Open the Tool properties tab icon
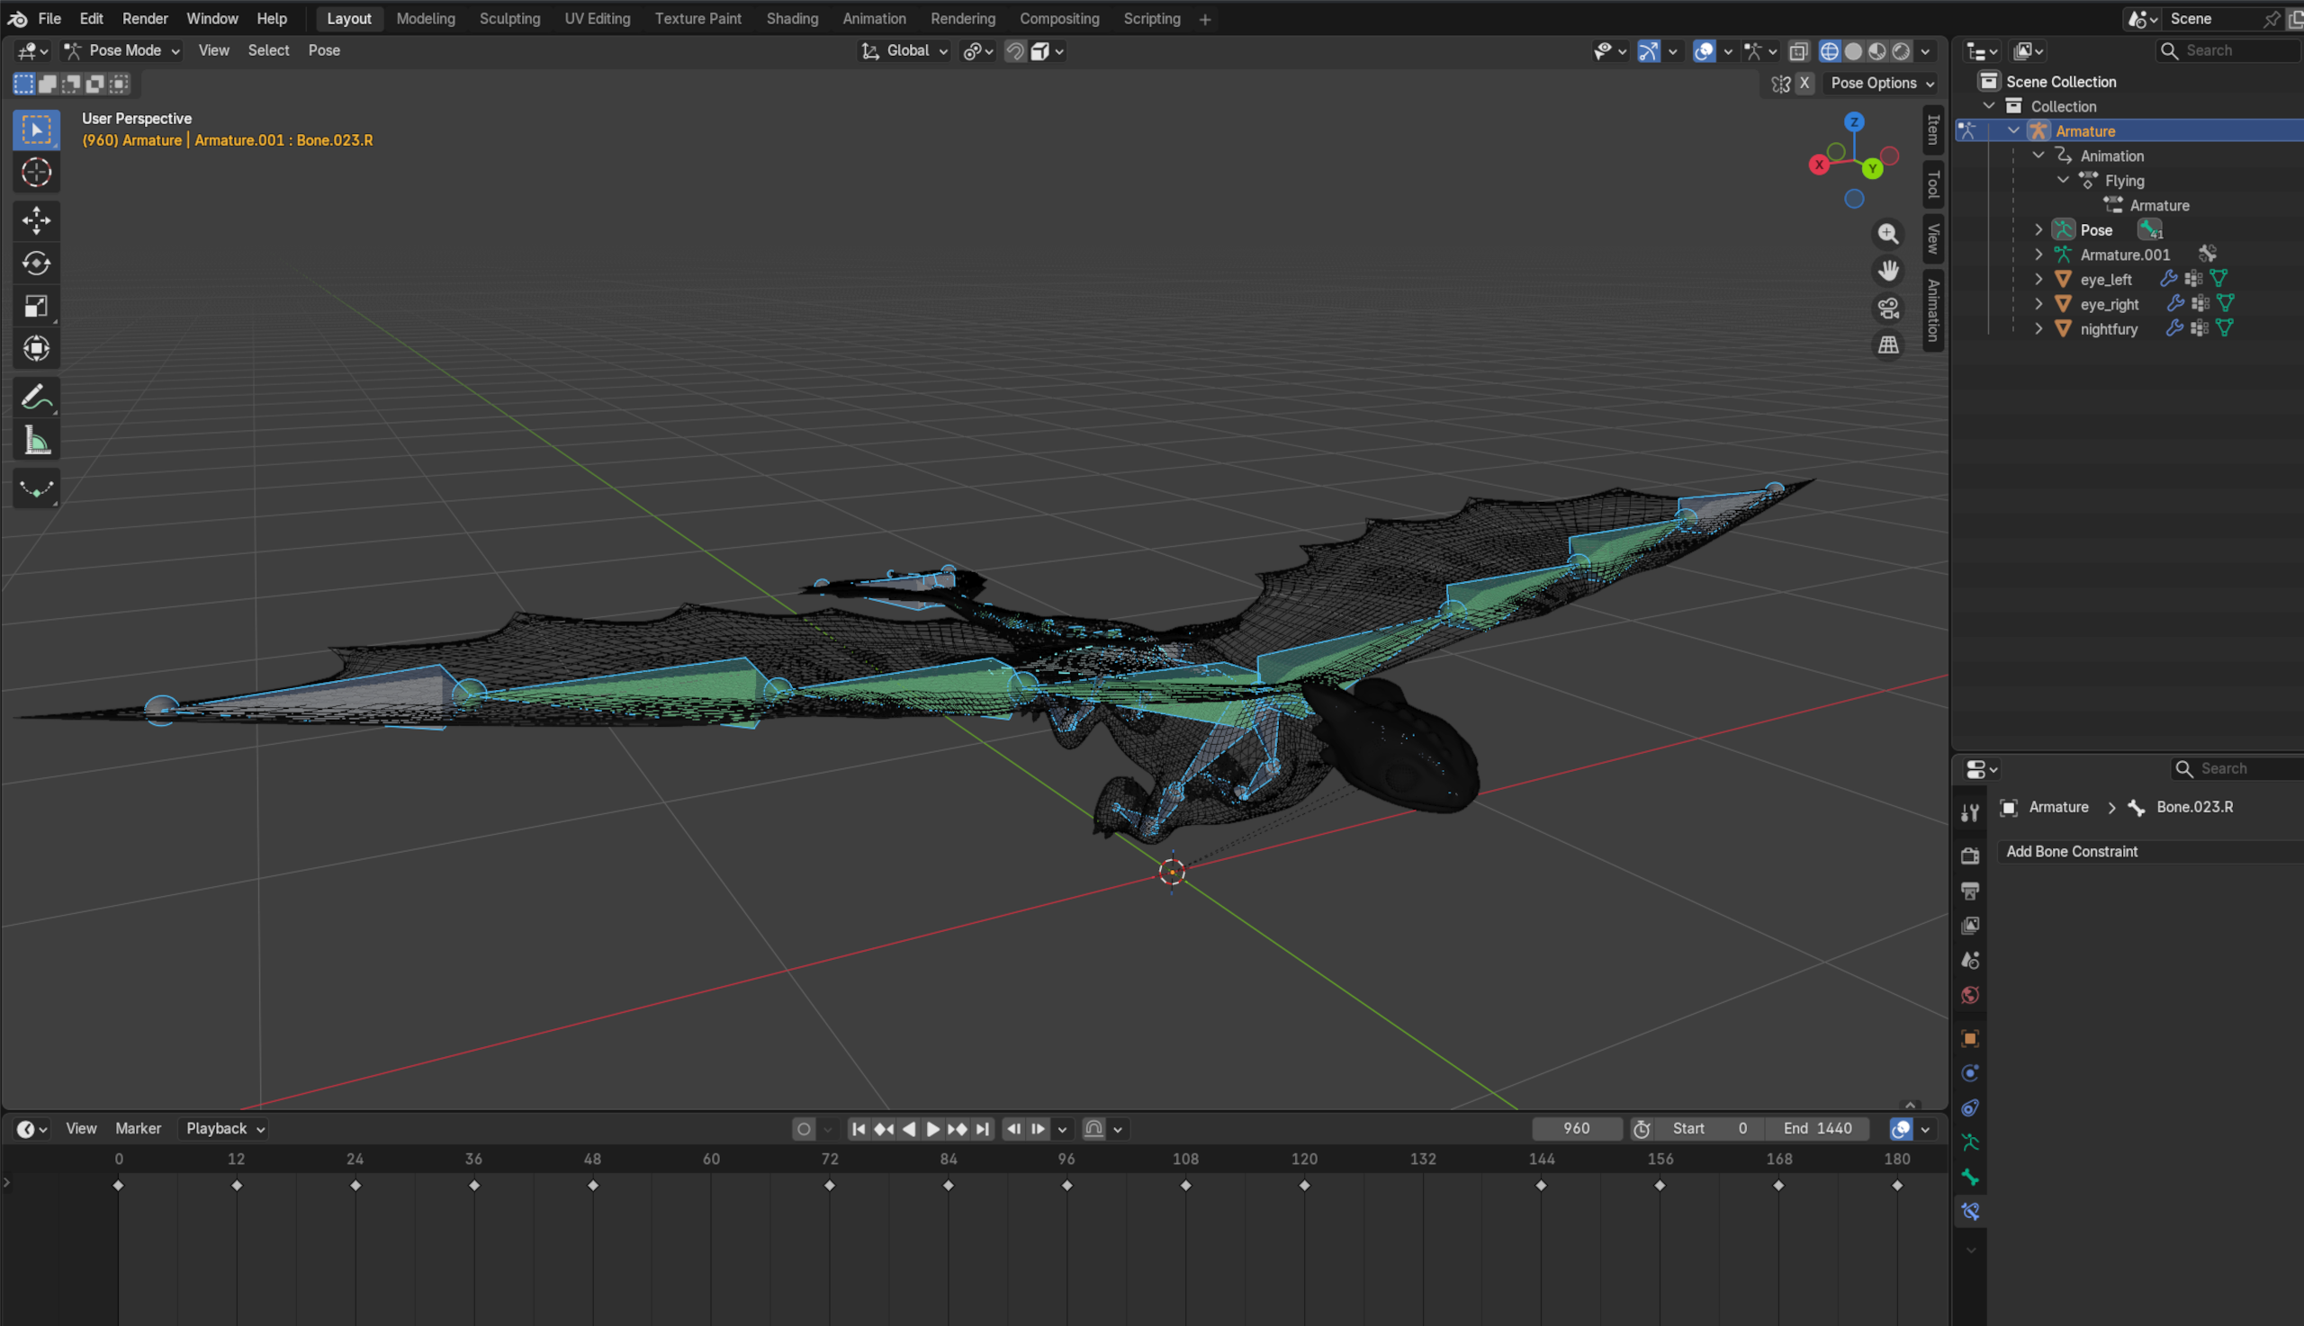Image resolution: width=2304 pixels, height=1326 pixels. [x=1970, y=812]
